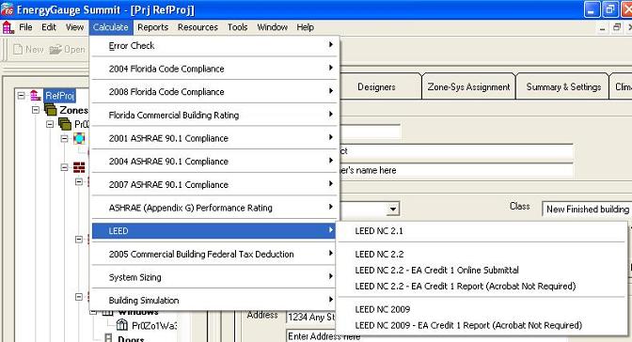Click the cyan space icon in tree
Screen dimensions: 632x342
click(79, 138)
